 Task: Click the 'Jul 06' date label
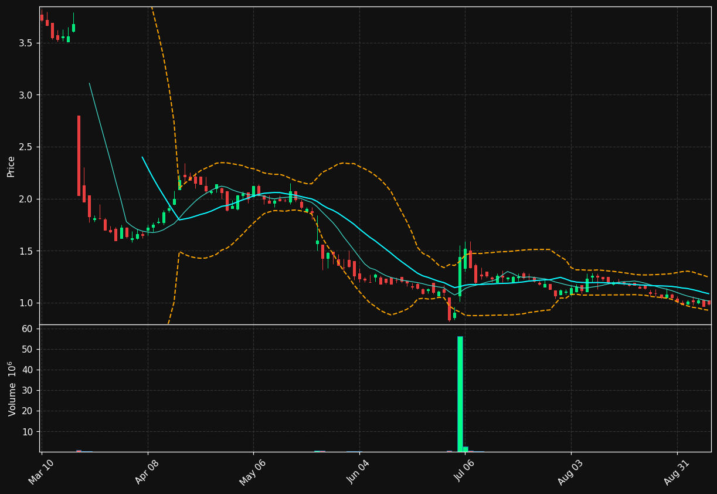464,472
